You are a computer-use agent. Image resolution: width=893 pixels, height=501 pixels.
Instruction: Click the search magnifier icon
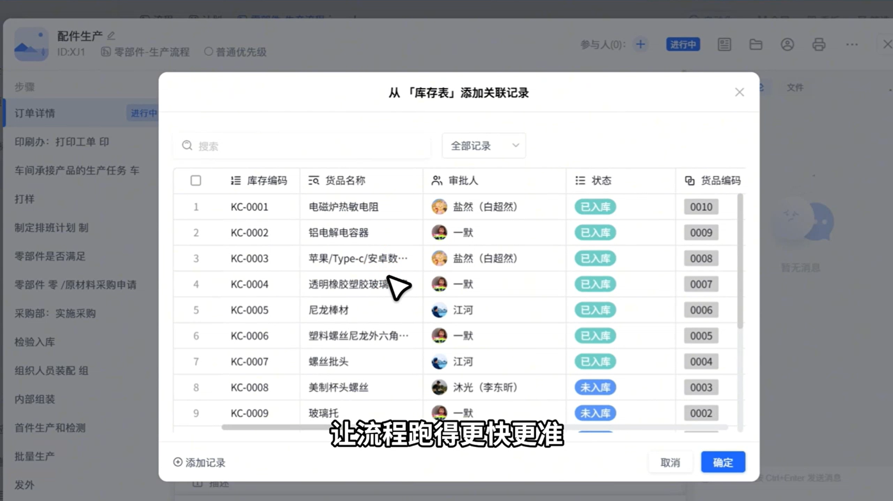point(187,145)
